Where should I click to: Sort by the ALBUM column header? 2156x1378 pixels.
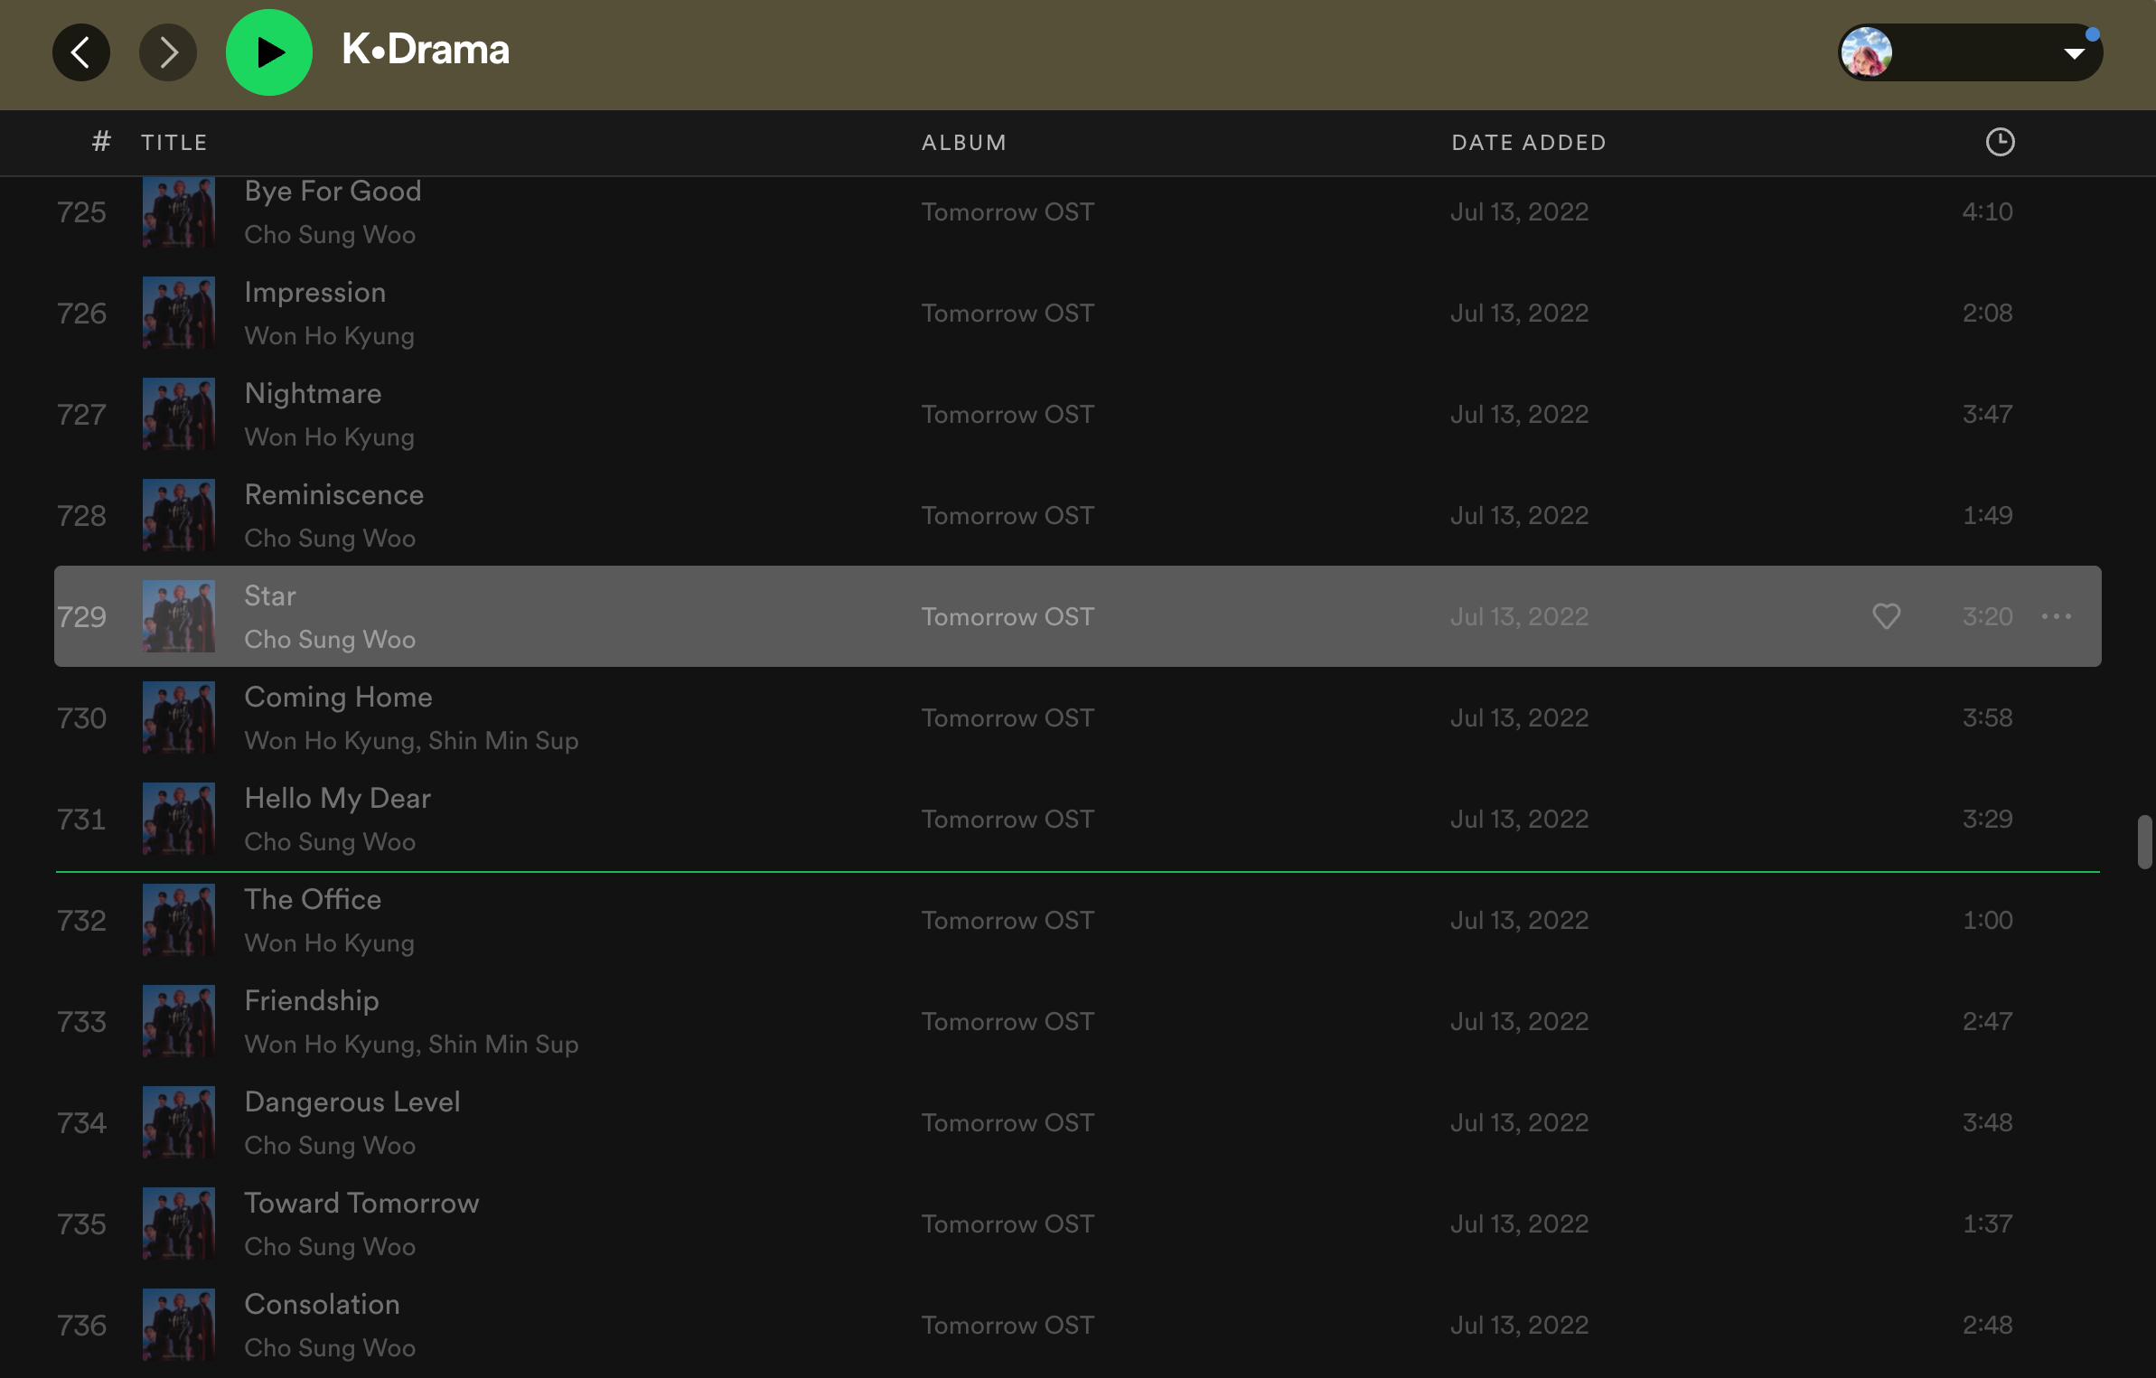963,143
